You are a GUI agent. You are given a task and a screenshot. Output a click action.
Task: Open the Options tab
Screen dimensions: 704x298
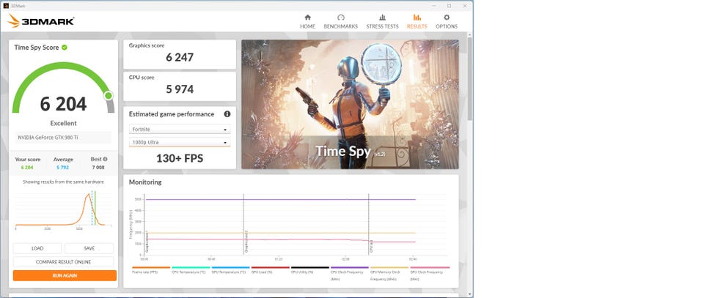(x=447, y=21)
